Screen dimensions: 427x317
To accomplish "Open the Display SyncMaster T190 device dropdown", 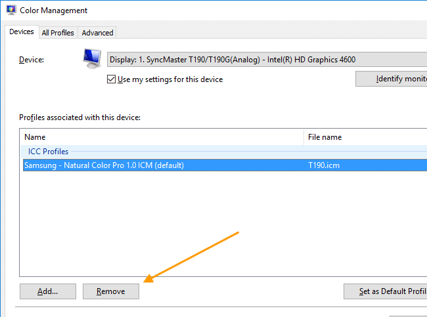I will 267,60.
